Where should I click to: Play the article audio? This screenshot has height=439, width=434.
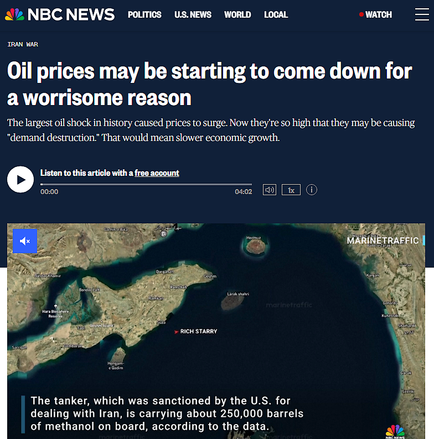tap(20, 180)
